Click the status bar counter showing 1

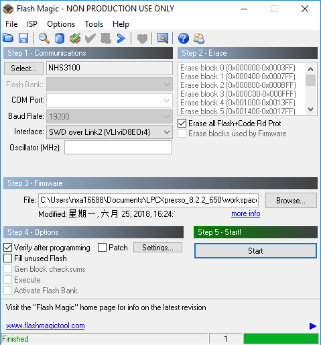coord(226,339)
